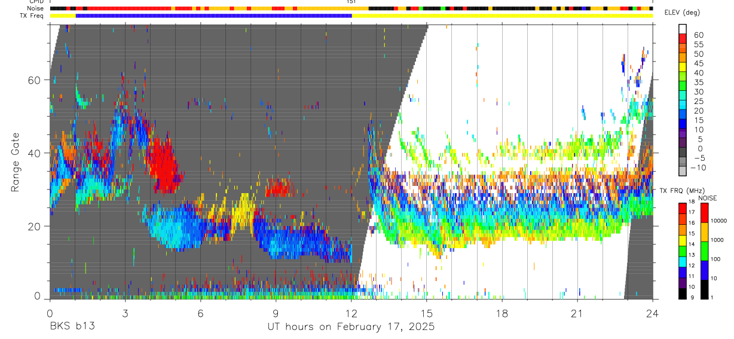Click the x-axis tick label '24'
Viewport: 734px width, 339px height.
coord(653,313)
